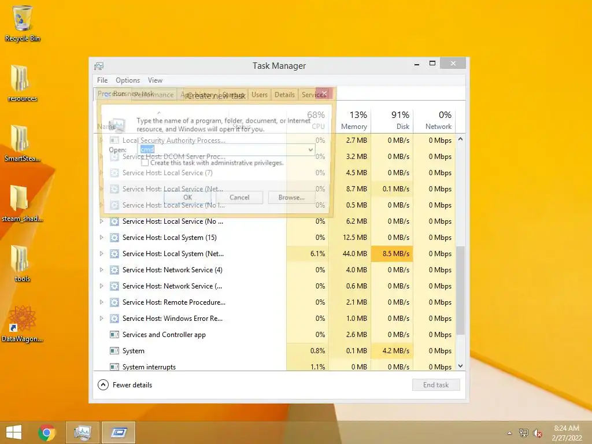The height and width of the screenshot is (444, 592).
Task: Click the process list scrollbar thumb
Action: (x=460, y=290)
